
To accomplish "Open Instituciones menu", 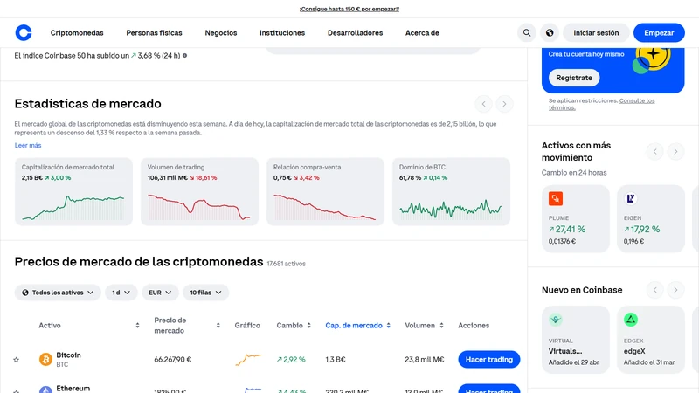I will 282,33.
